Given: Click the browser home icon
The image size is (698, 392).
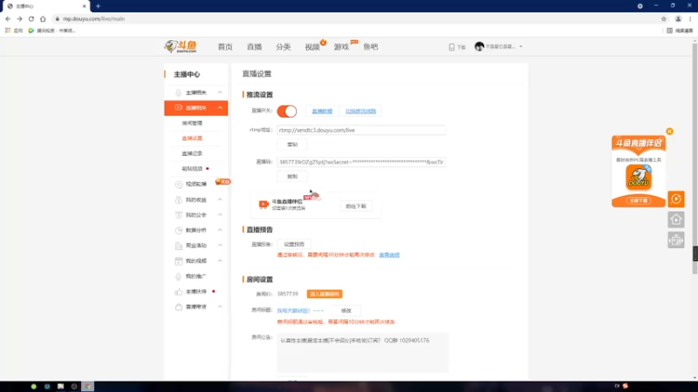Looking at the screenshot, I should 43,18.
